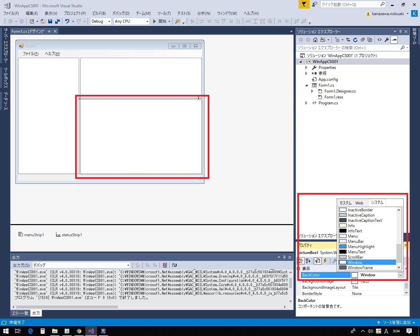
Task: Collapse the WinAppCS001 project node
Action: tap(301, 62)
